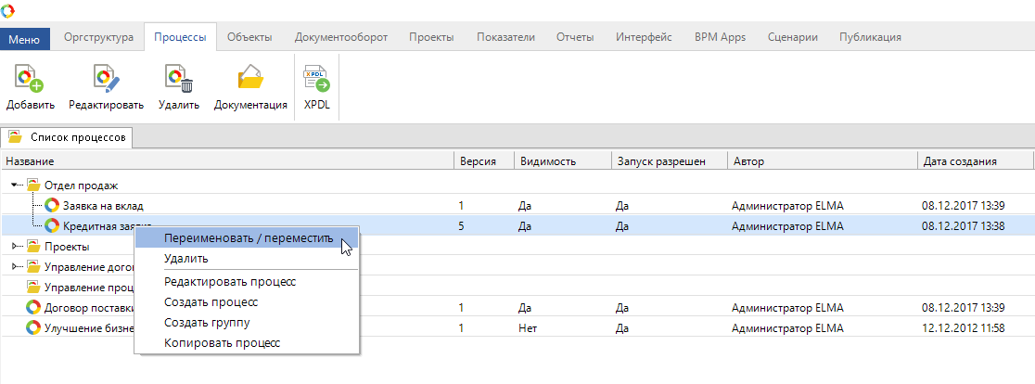
Task: Click the XPDL export icon
Action: (317, 80)
